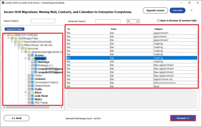Select the highlighted folder in the tree
This screenshot has width=202, height=127.
coord(40,58)
